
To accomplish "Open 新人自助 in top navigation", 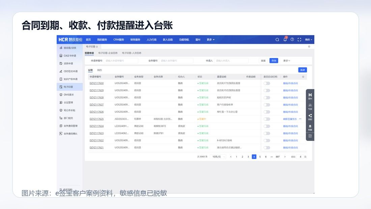I will (x=168, y=40).
